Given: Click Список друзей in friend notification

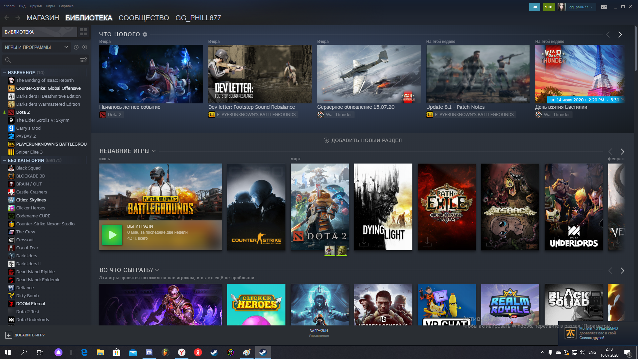Looking at the screenshot, I should point(592,338).
